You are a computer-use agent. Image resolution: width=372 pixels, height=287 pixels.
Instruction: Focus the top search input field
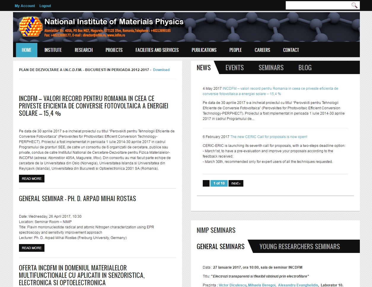click(318, 5)
